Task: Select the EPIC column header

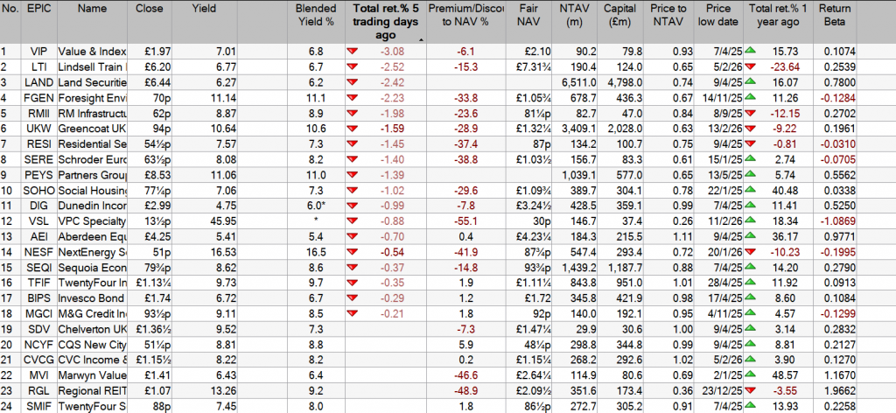Action: pyautogui.click(x=38, y=9)
